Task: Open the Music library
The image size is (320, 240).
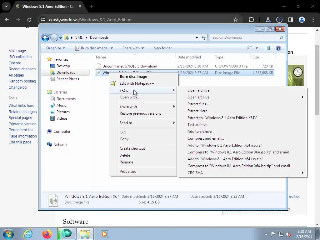Action: (x=62, y=105)
